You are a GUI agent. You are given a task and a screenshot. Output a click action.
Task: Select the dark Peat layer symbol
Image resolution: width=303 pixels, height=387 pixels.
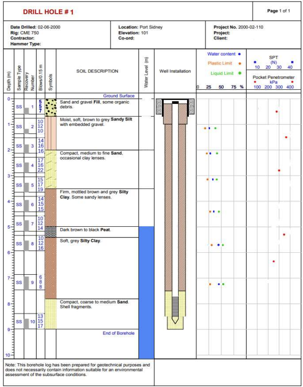50,232
